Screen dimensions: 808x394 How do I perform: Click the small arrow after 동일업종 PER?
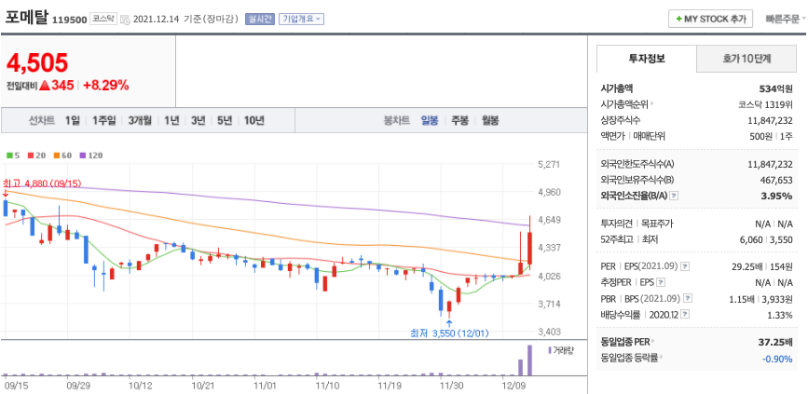[x=654, y=342]
